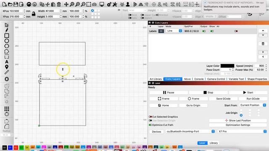Image resolution: width=269 pixels, height=151 pixels.
Task: Activate the Pan/move view tool
Action: 66,4
